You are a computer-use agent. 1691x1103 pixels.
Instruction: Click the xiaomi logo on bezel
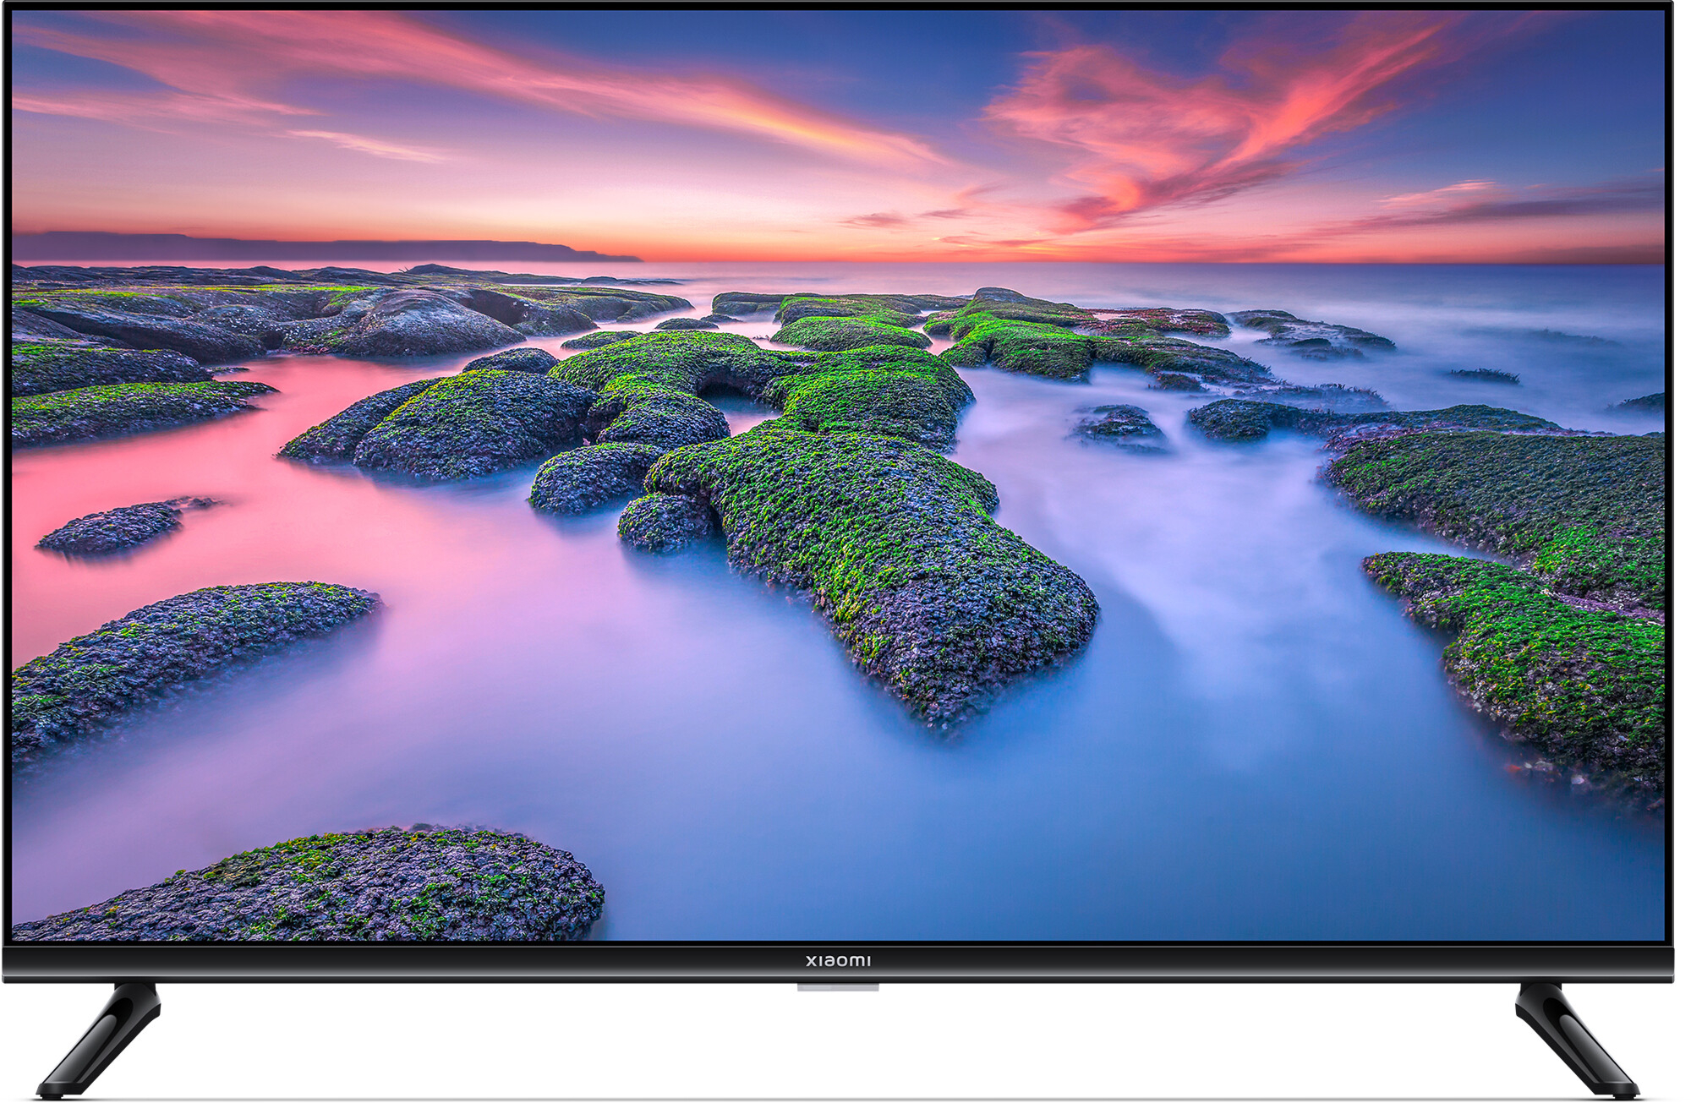click(838, 960)
